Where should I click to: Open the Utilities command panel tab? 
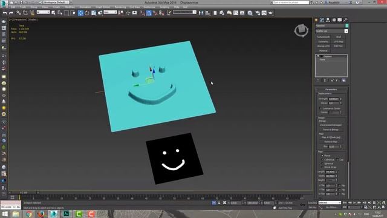(x=345, y=20)
